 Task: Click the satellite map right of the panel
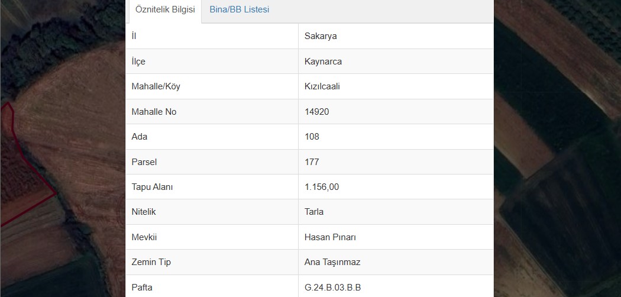pyautogui.click(x=557, y=148)
